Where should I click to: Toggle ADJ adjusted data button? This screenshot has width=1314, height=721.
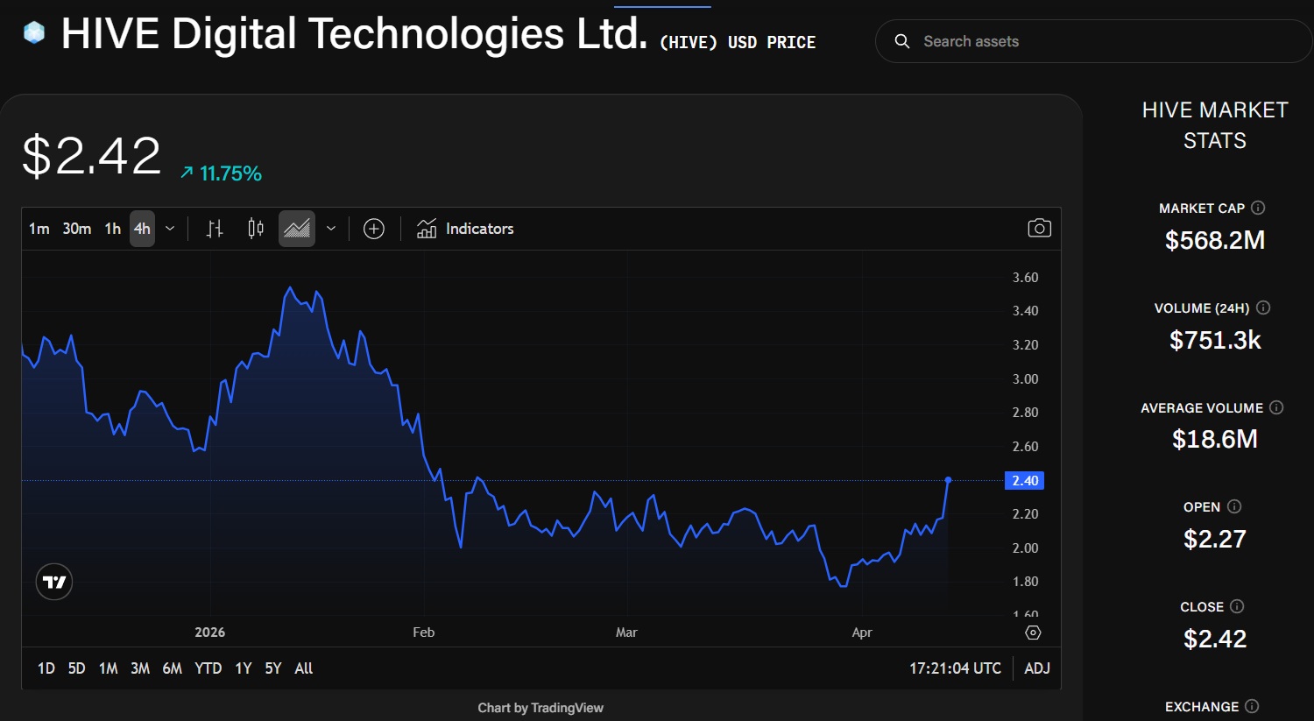point(1037,668)
